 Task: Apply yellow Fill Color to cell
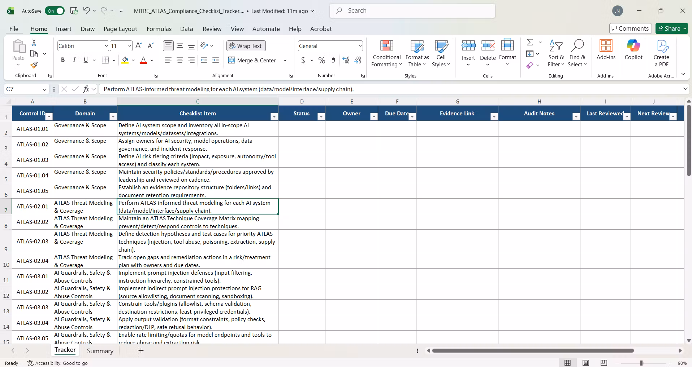[x=125, y=60]
